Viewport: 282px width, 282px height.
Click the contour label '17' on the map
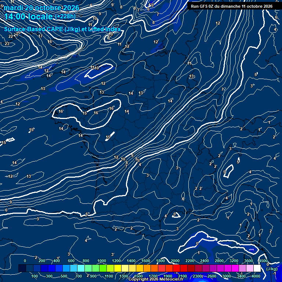40,36
